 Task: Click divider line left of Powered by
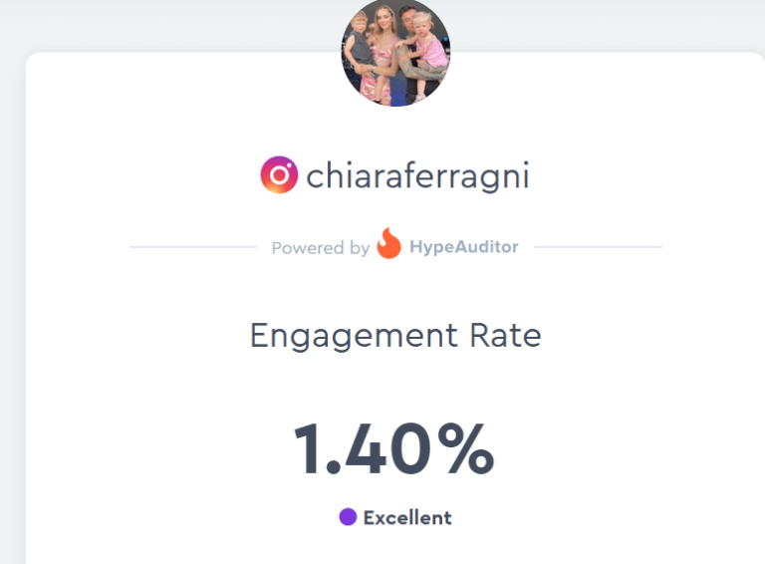click(192, 247)
